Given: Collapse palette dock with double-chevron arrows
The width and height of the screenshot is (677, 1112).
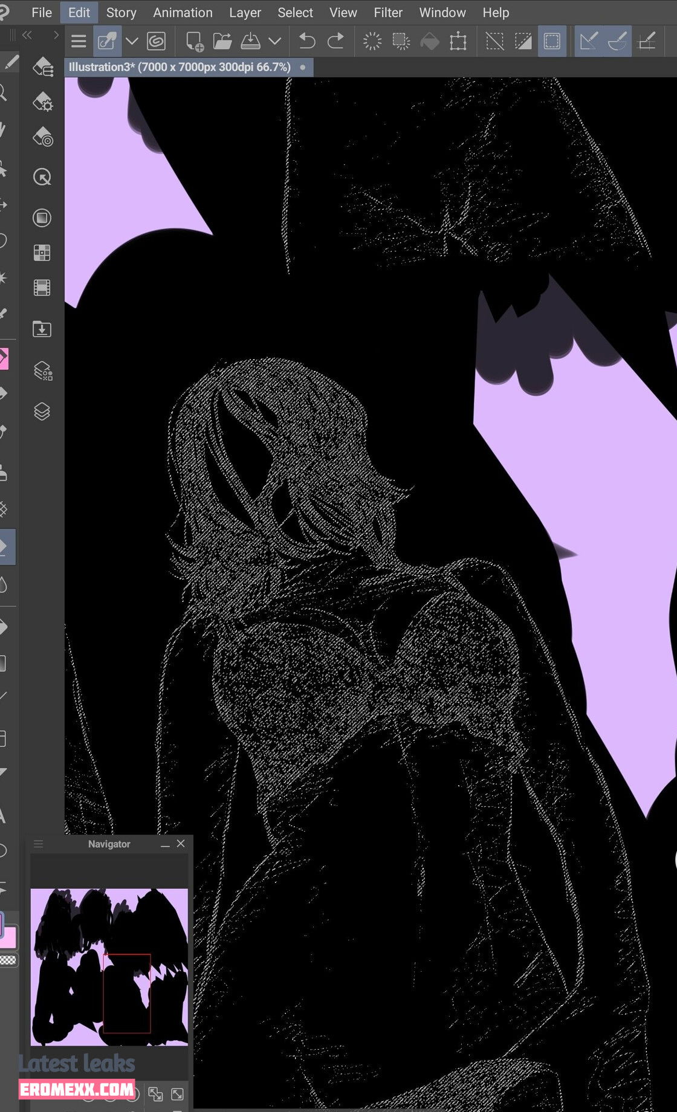Looking at the screenshot, I should (27, 35).
